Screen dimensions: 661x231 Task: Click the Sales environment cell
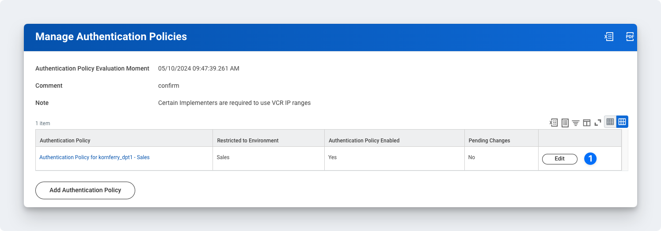click(x=223, y=157)
